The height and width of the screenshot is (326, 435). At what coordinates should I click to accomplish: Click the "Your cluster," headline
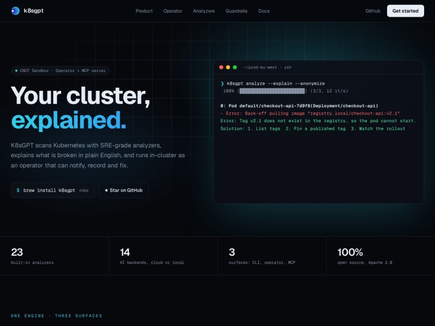[x=81, y=96]
